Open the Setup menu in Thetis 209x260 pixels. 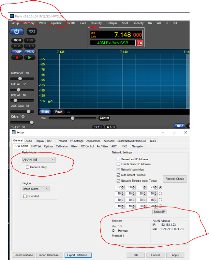[x=15, y=23]
